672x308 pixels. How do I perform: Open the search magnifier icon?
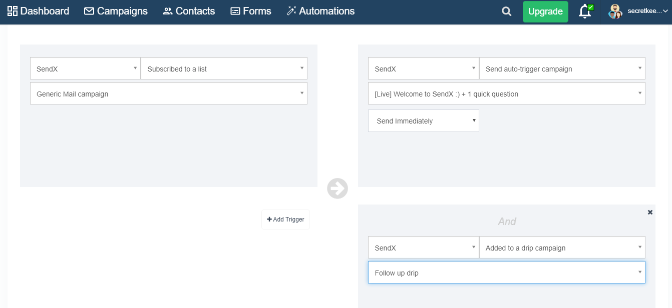point(507,11)
